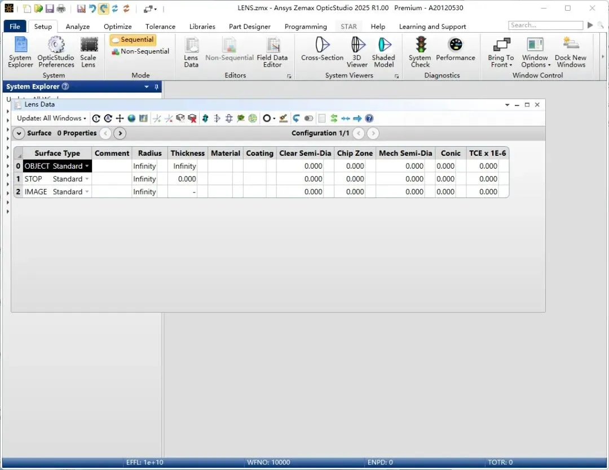
Task: Click the Open file quick access icon
Action: tap(38, 8)
